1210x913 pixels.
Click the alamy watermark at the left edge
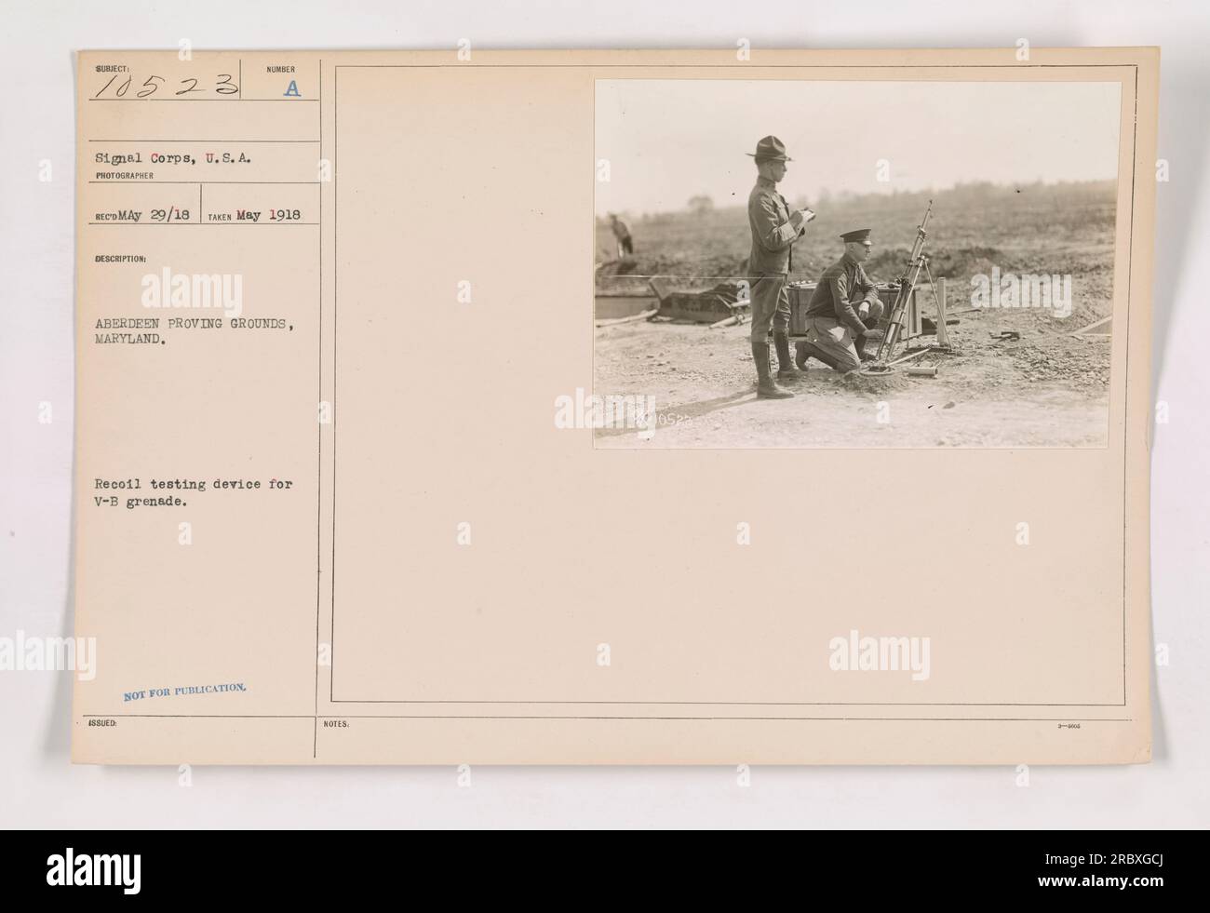click(47, 651)
